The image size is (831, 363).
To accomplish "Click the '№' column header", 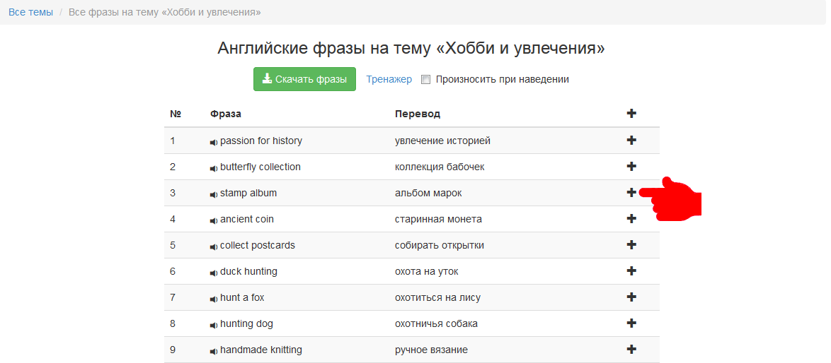I will pyautogui.click(x=176, y=114).
